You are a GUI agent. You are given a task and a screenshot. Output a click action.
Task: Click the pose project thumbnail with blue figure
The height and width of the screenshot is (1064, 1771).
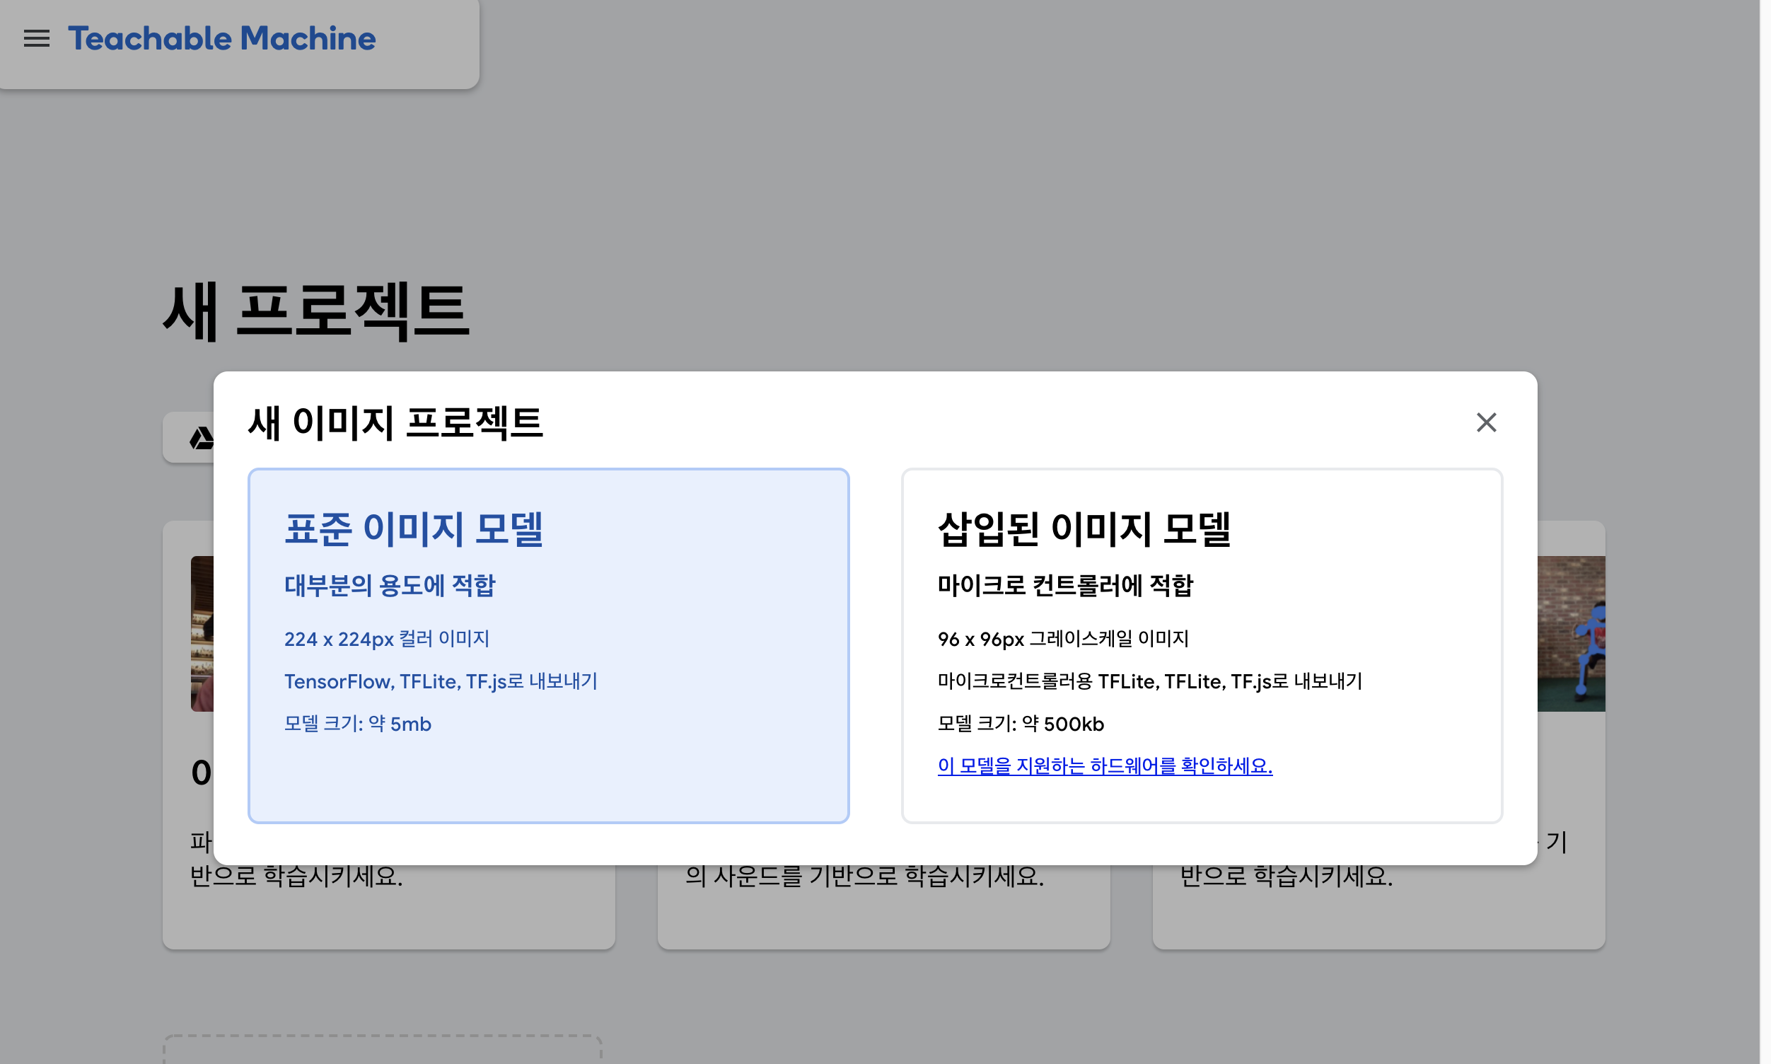pos(1571,634)
